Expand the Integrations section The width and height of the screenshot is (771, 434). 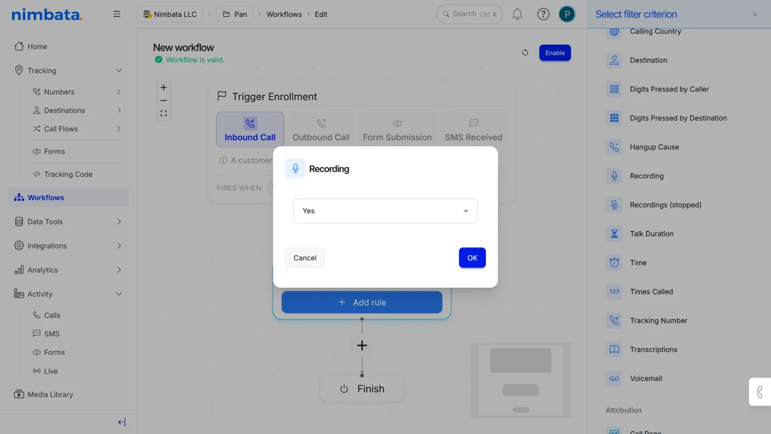[119, 246]
